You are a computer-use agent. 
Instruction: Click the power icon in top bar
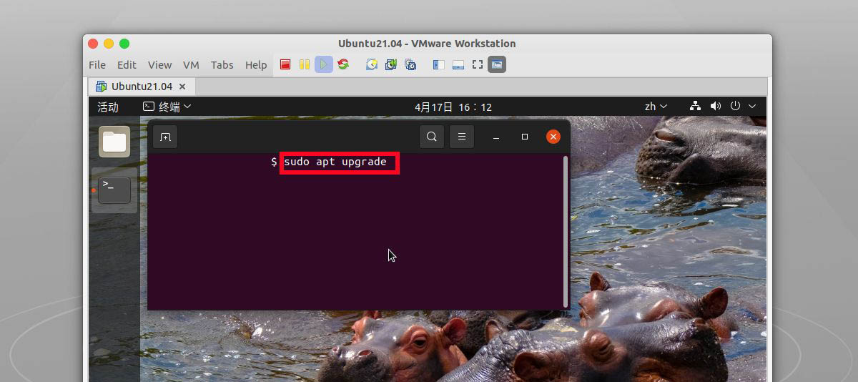tap(735, 106)
